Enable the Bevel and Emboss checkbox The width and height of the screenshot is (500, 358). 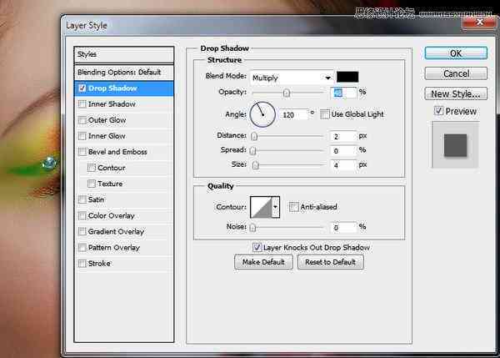click(x=82, y=152)
